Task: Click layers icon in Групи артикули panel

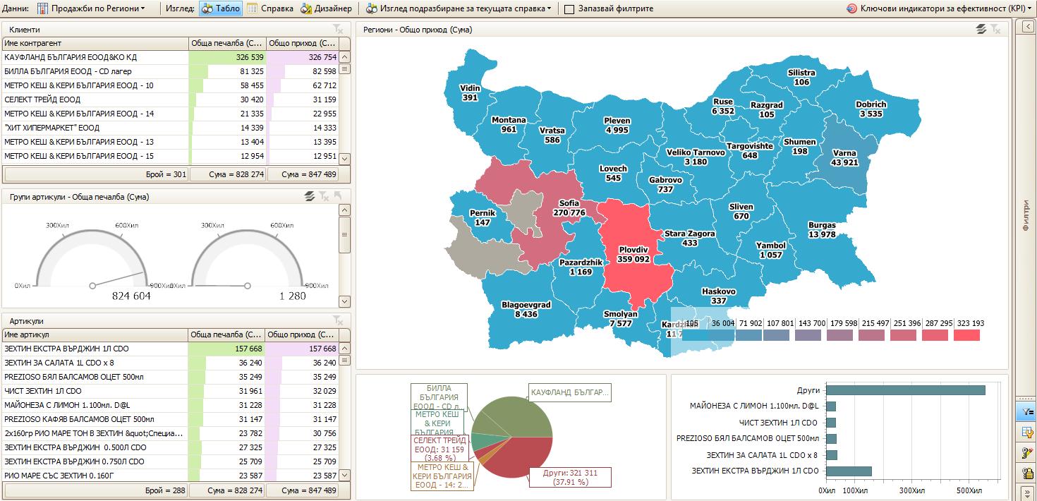Action: pos(309,197)
